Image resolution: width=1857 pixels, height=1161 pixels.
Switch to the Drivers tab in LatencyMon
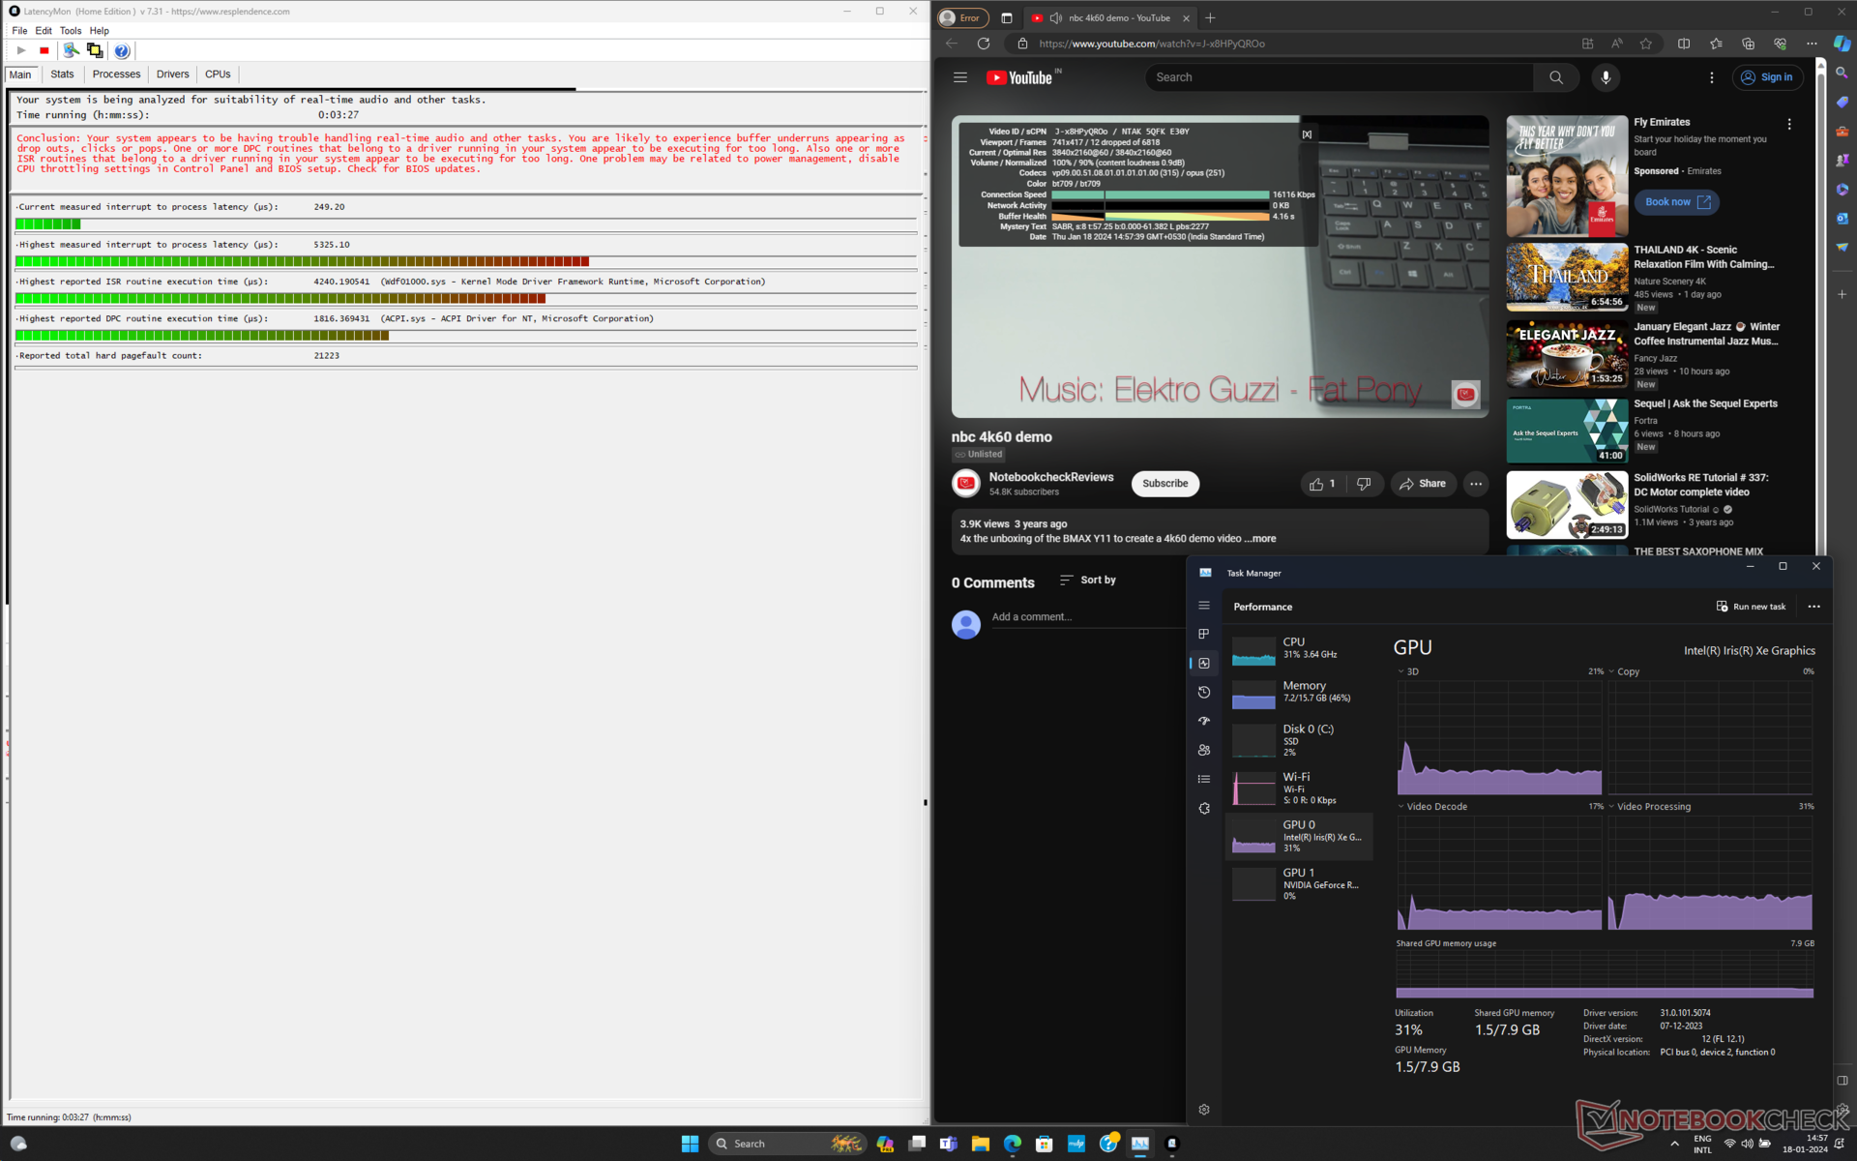coord(172,74)
